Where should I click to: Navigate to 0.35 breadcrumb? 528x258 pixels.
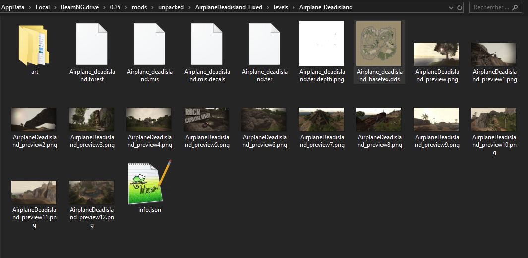pos(115,7)
